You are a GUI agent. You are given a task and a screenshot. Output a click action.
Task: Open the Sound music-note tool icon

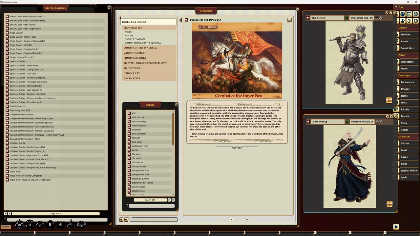pyautogui.click(x=409, y=20)
